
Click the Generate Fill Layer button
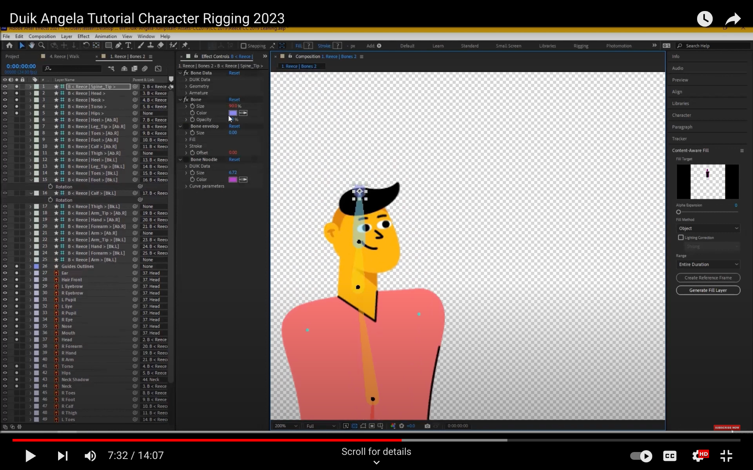tap(708, 290)
